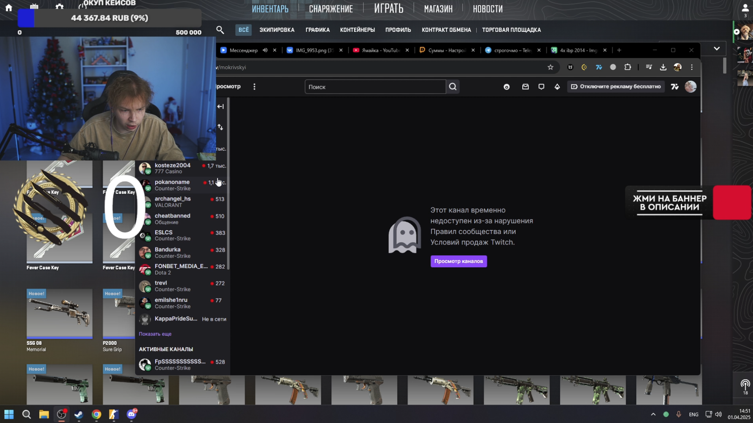Image resolution: width=753 pixels, height=423 pixels.
Task: Switch to the IMG_9953.png browser tab
Action: point(314,50)
